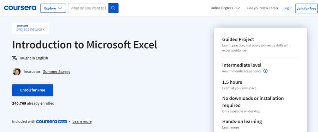
Task: Open Find your New Career link
Action: pos(263,8)
